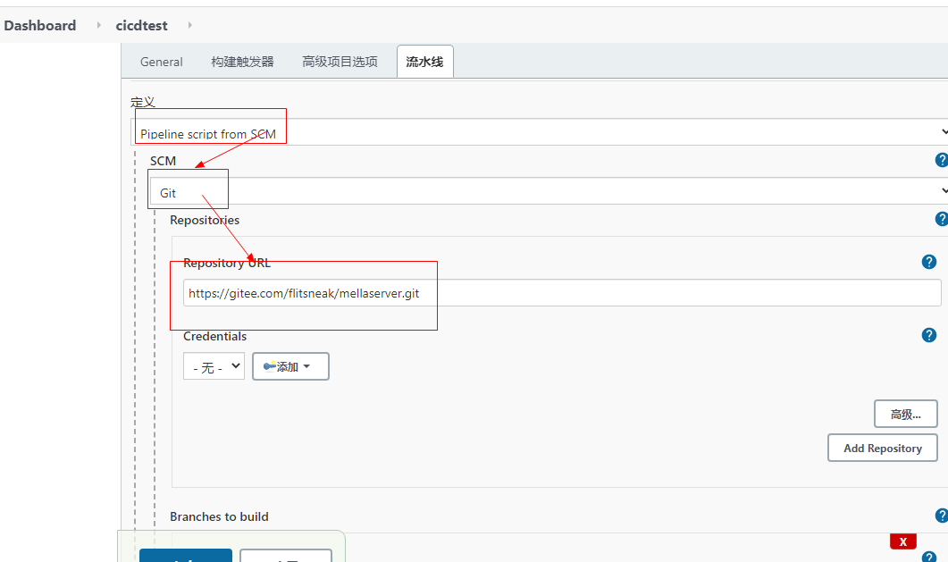Open help for the SCM field
Viewport: 948px width, 562px height.
tap(941, 161)
